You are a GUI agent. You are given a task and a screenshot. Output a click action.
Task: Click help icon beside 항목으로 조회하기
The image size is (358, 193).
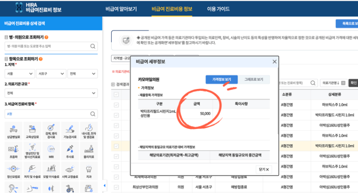click(x=40, y=59)
